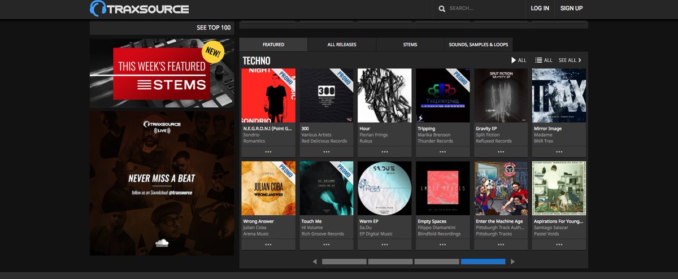Select the first carousel page indicator
Screen dimensions: 678x279
coord(344,261)
